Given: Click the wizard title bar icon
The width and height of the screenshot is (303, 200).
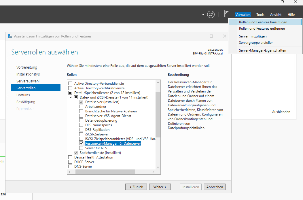Looking at the screenshot, I should (10, 36).
